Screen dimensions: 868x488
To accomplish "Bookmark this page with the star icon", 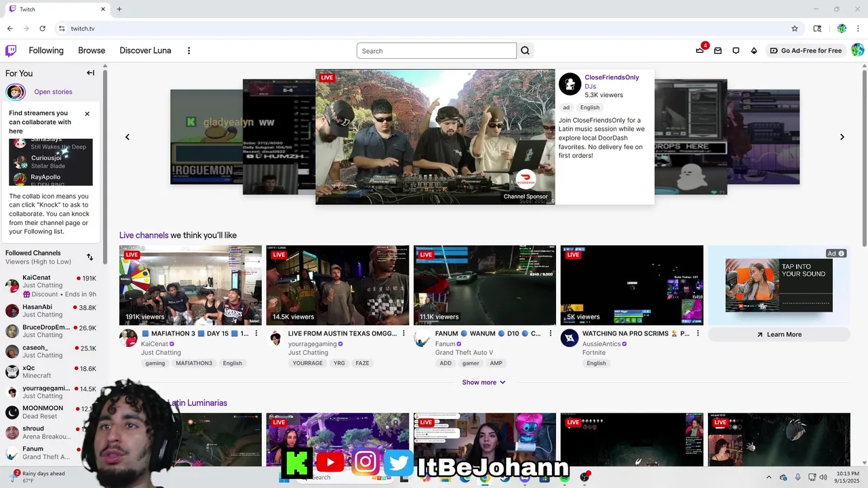I will (795, 28).
